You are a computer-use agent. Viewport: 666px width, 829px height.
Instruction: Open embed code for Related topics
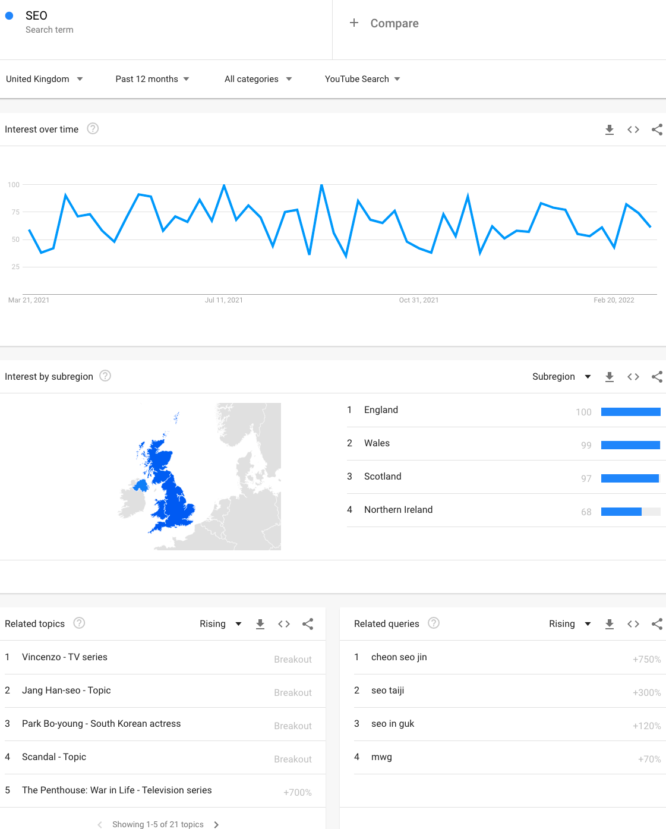[x=284, y=624]
